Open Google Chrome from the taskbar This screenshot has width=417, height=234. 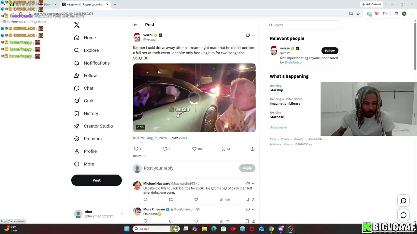point(271,229)
